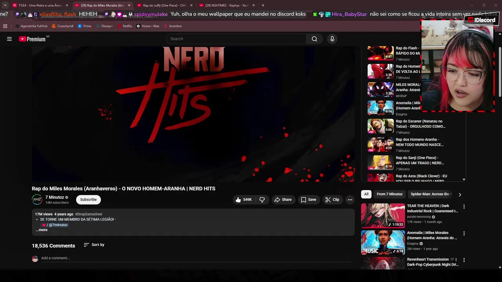
Task: Open TEAR THE HEAVEN video thumbnail
Action: coord(383,215)
